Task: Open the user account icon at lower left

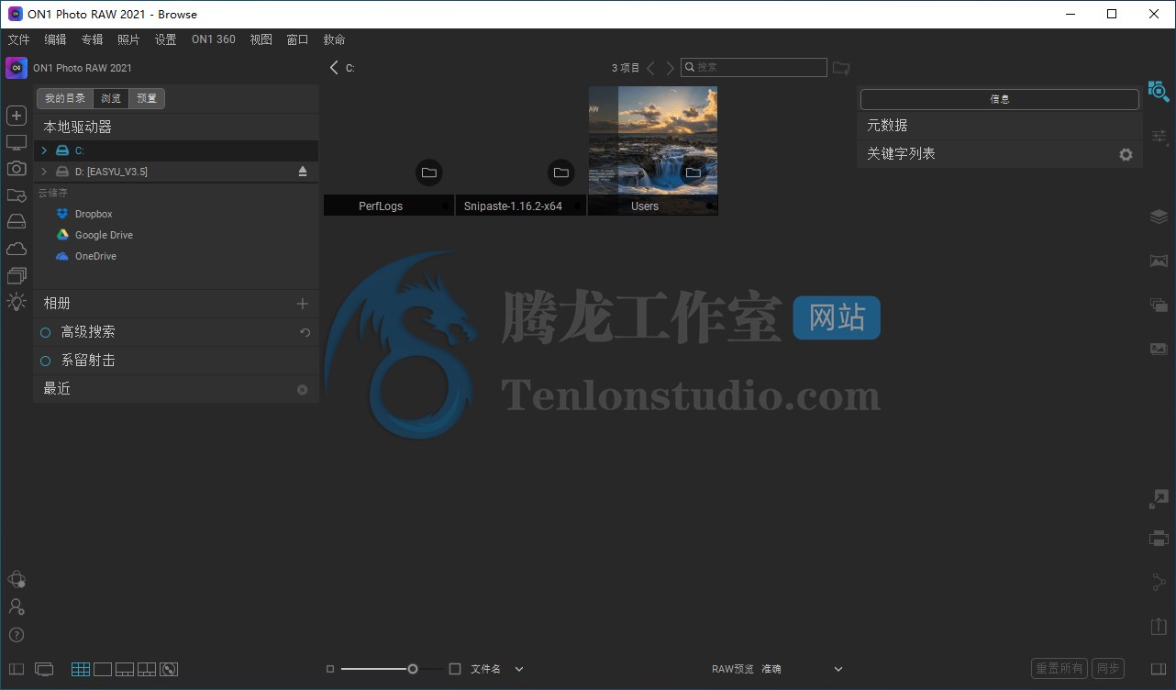Action: pyautogui.click(x=17, y=607)
